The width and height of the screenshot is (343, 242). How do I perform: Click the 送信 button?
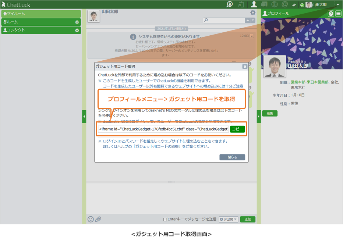(248, 219)
